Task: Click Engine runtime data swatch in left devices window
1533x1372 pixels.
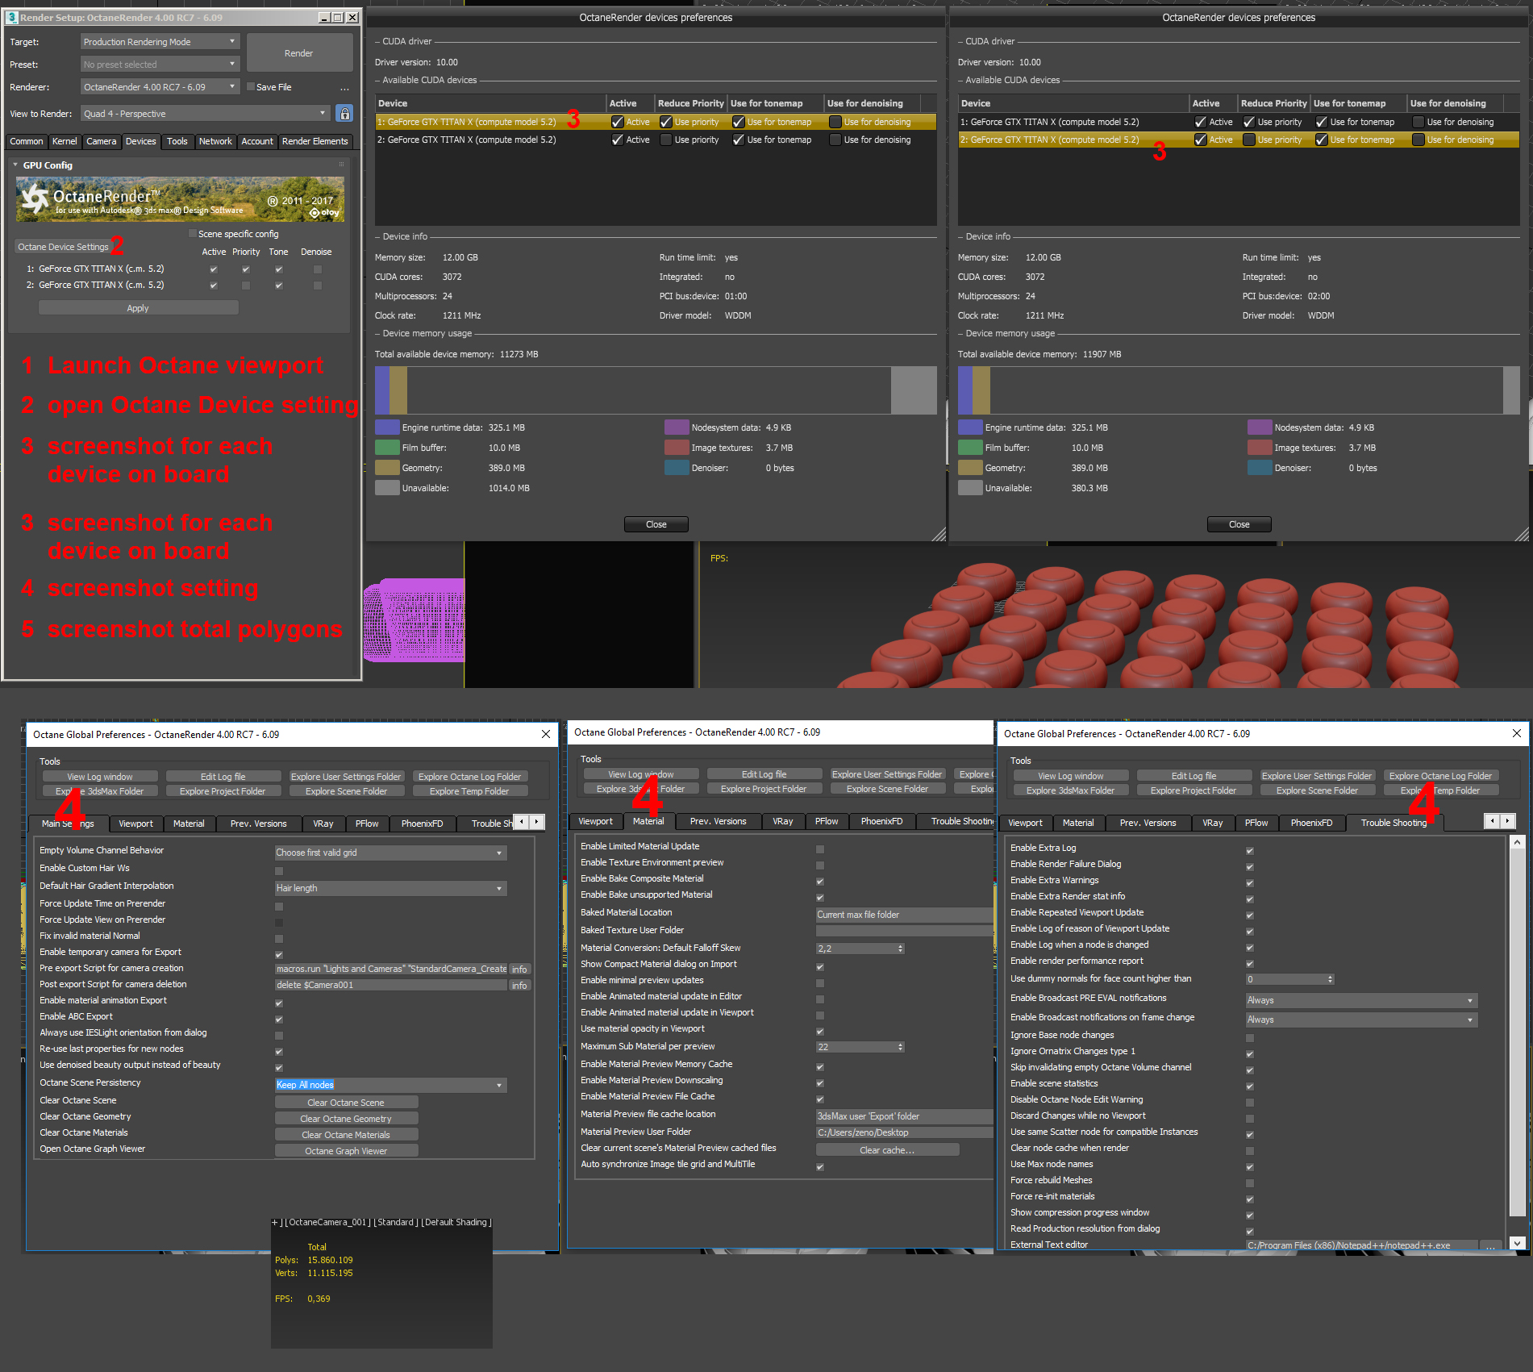Action: click(x=387, y=427)
